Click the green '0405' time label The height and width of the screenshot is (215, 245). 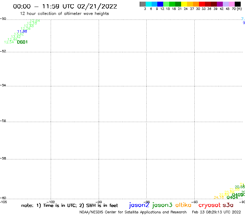pos(237,195)
